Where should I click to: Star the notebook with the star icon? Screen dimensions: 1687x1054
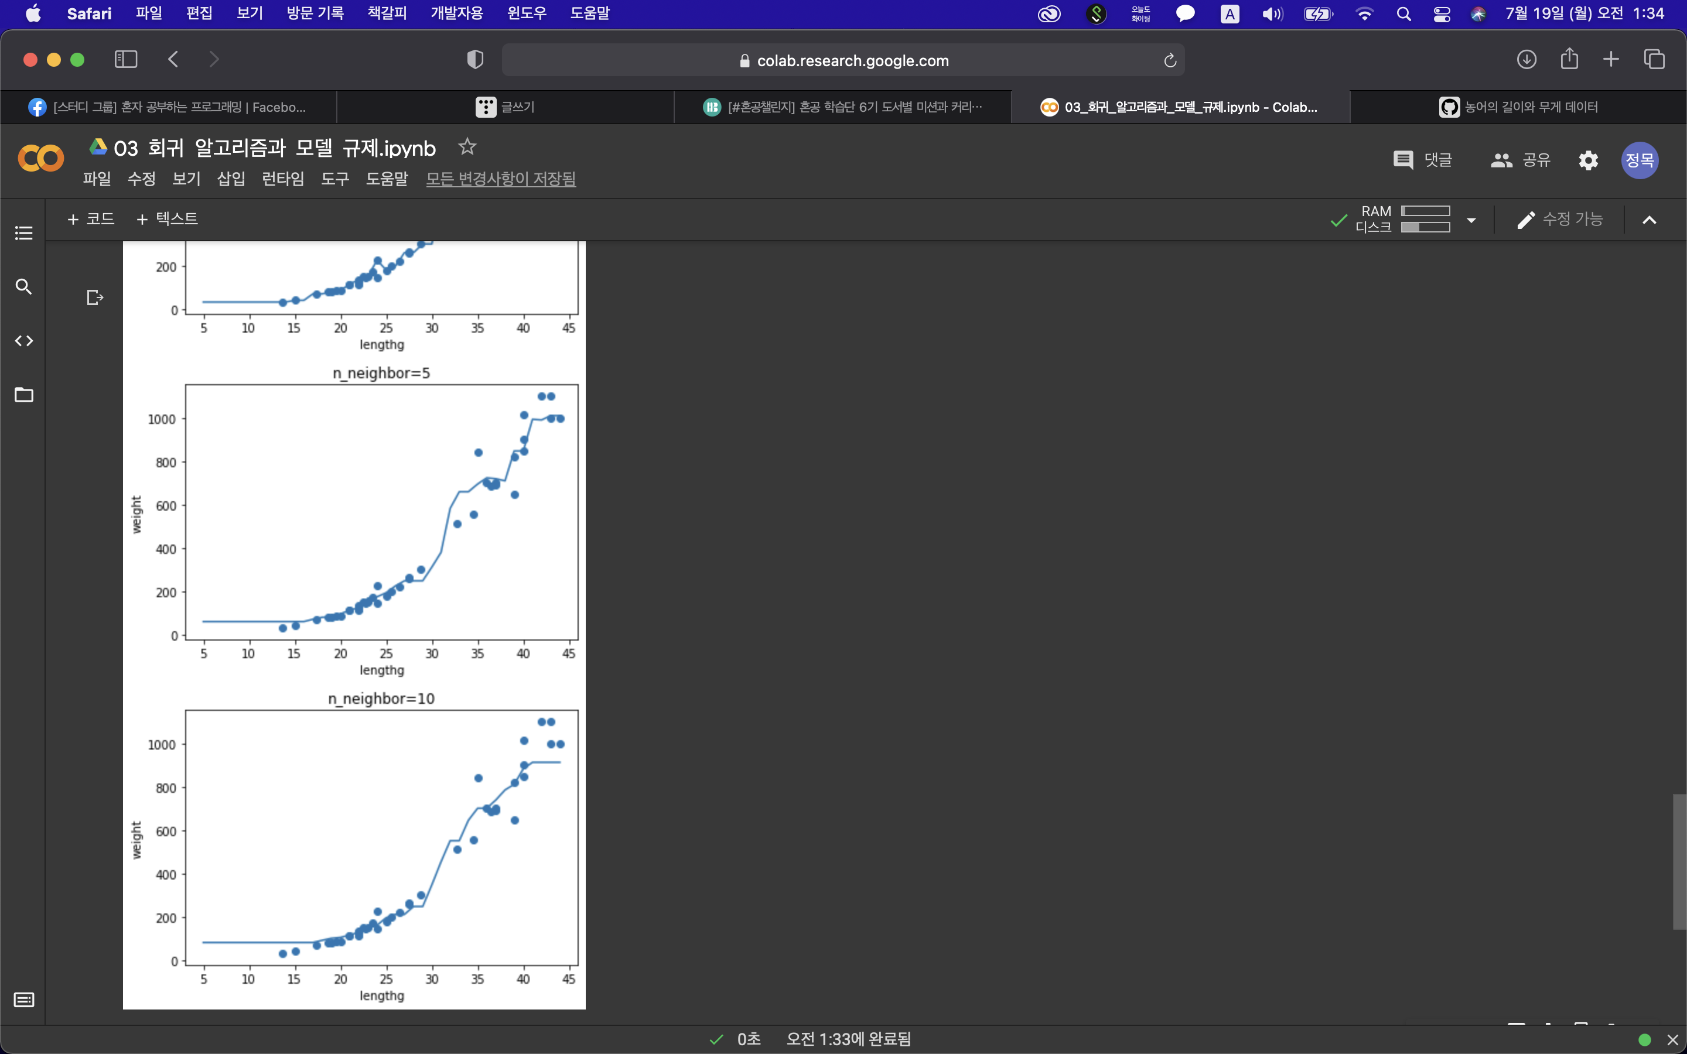[x=467, y=147]
